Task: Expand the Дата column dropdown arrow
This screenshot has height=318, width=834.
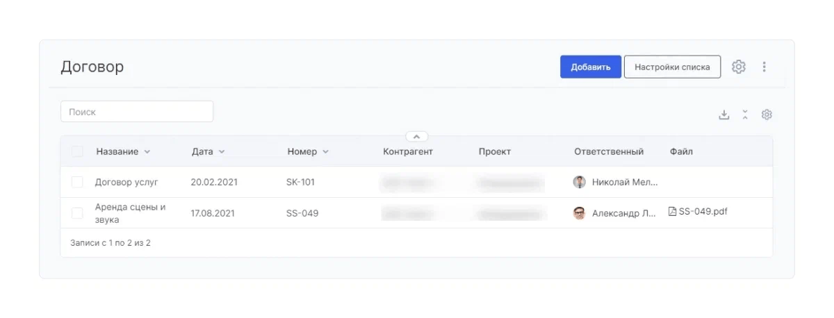Action: point(222,152)
